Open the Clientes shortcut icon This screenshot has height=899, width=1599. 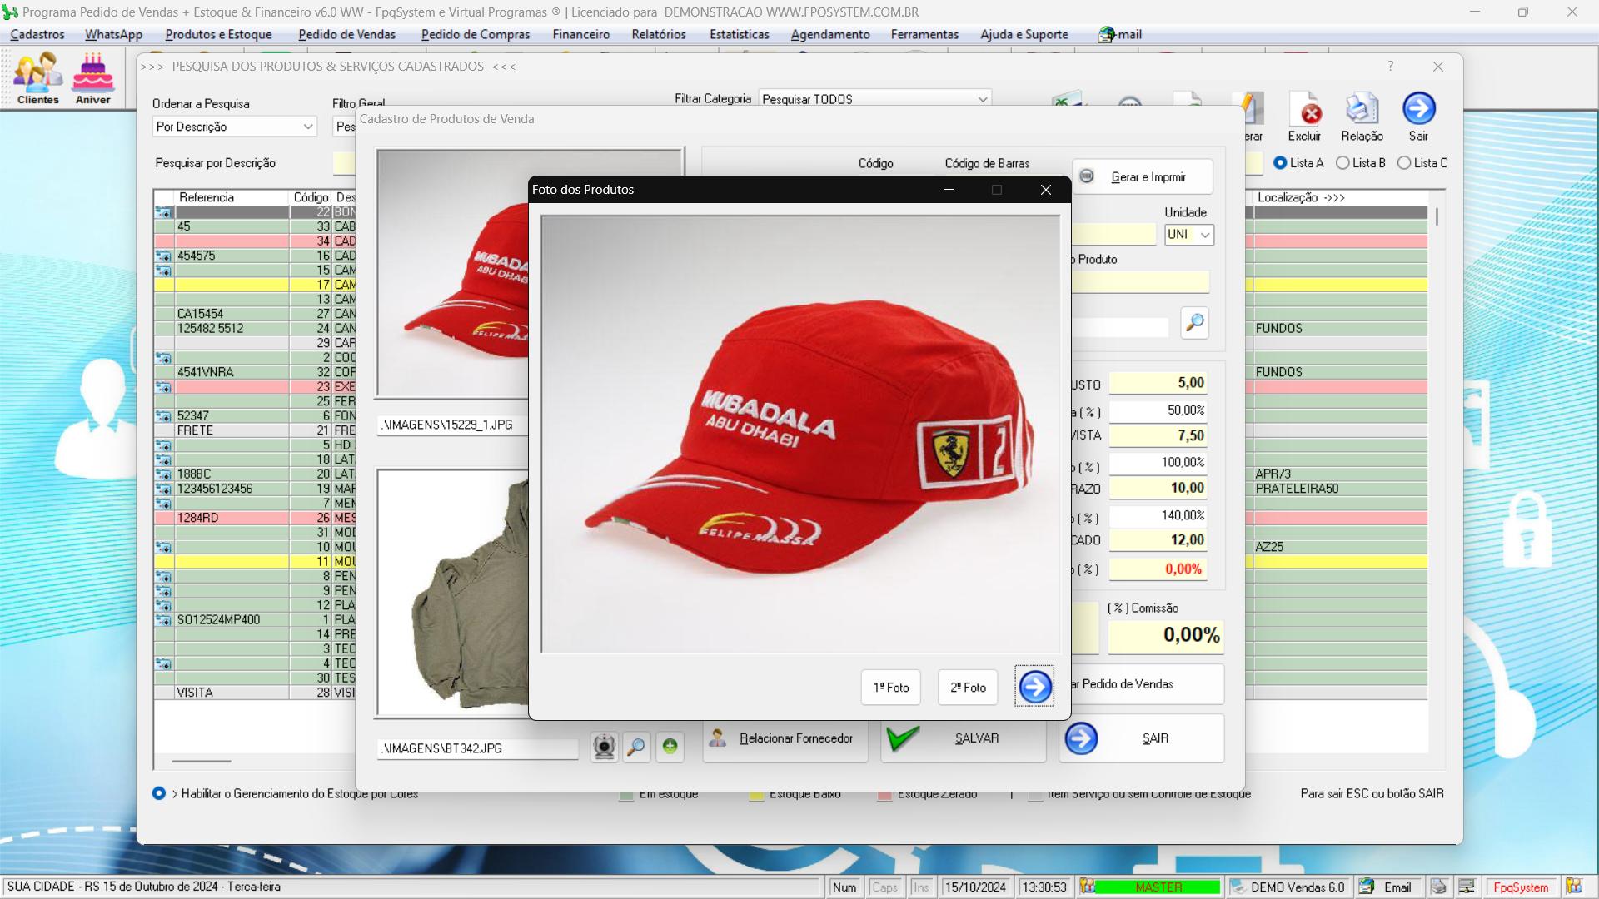pyautogui.click(x=38, y=77)
